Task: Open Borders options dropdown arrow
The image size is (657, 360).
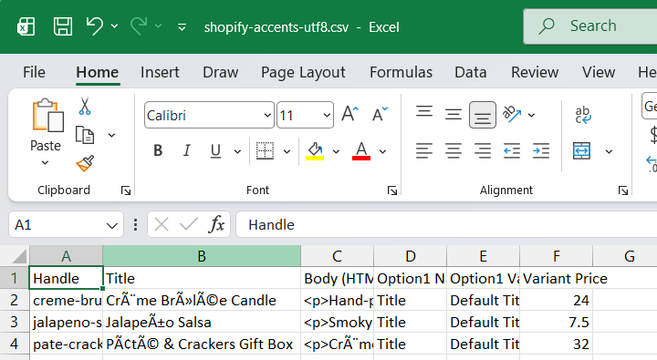Action: coord(287,151)
